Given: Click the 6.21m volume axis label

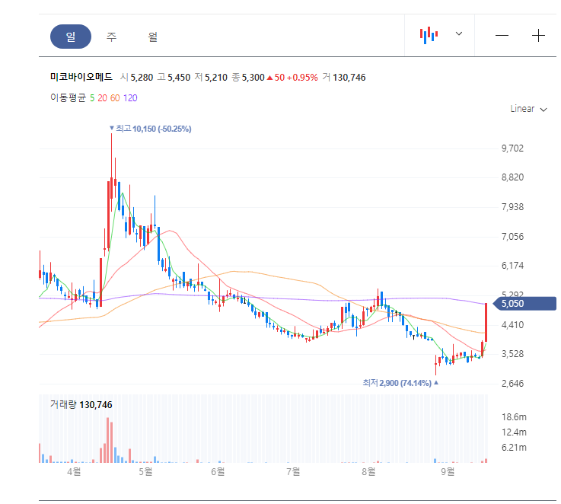Looking at the screenshot, I should pos(514,448).
